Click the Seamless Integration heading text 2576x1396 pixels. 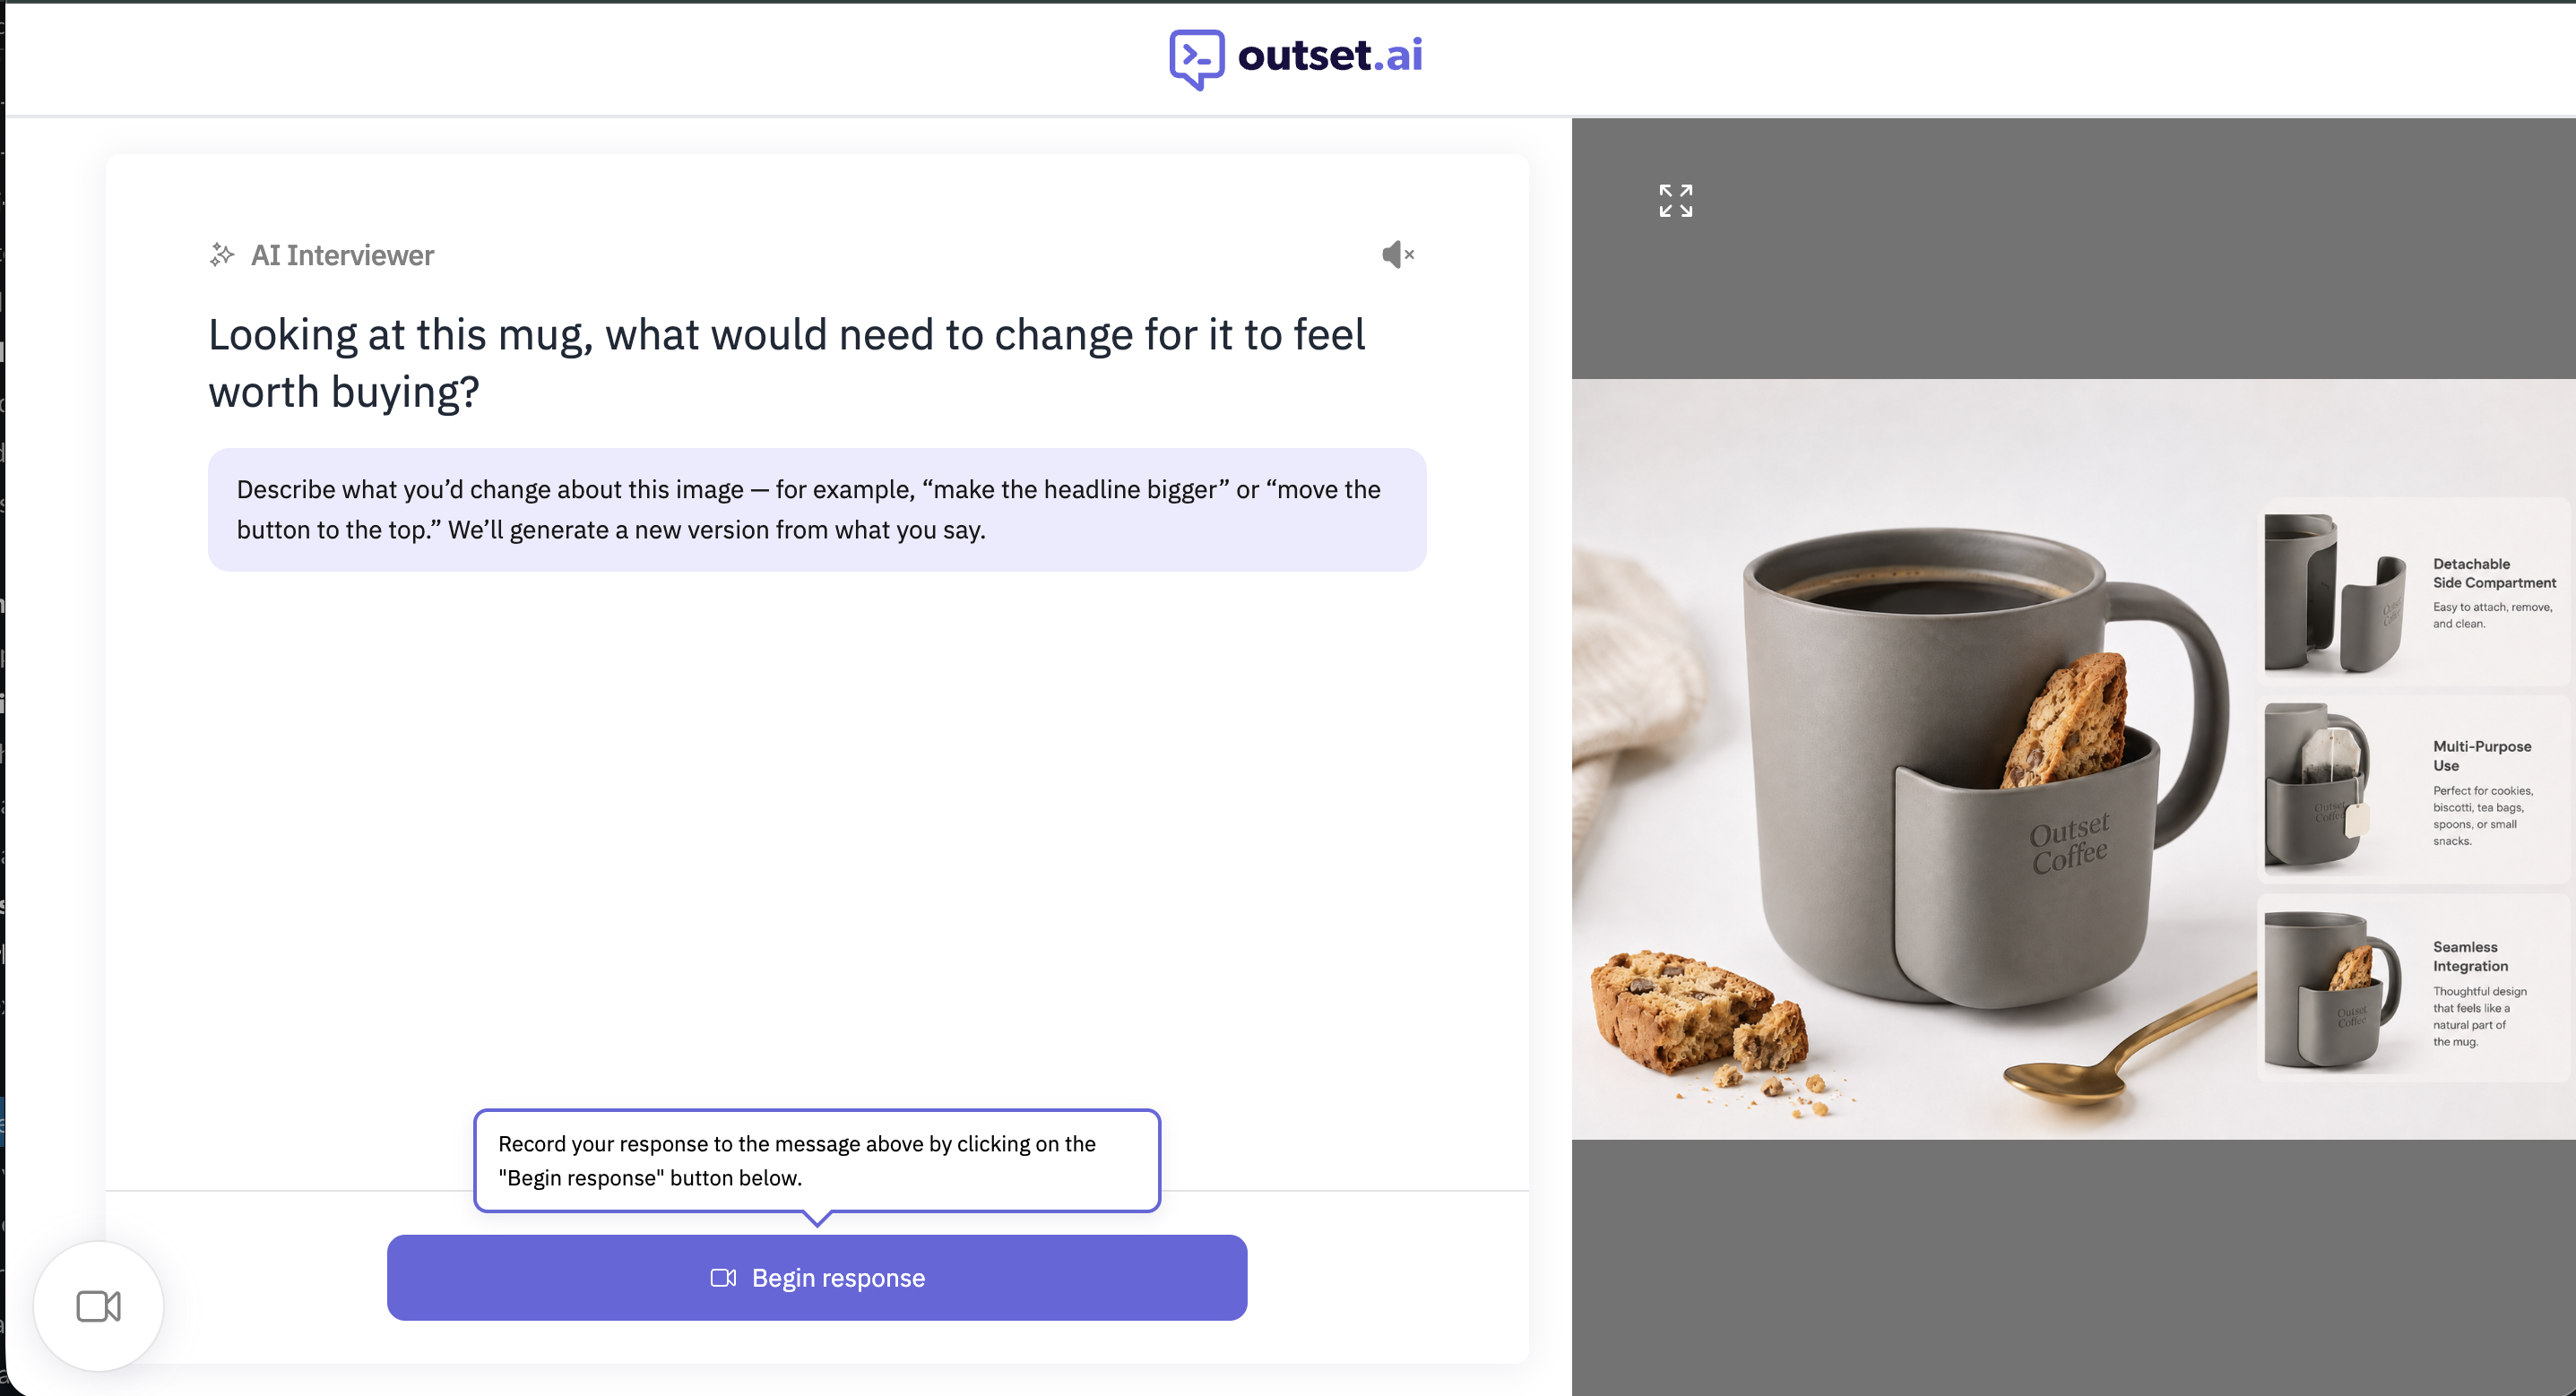pyautogui.click(x=2470, y=956)
